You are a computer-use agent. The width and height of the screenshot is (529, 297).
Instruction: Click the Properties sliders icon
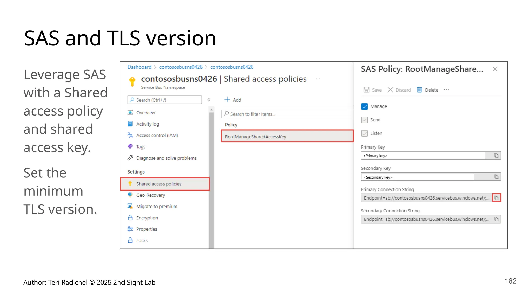(130, 229)
